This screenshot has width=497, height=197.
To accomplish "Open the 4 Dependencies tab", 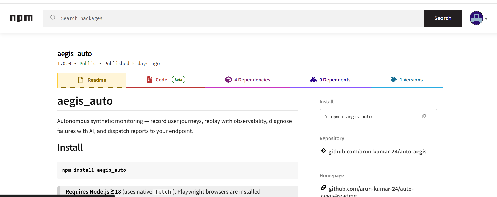I will (248, 80).
